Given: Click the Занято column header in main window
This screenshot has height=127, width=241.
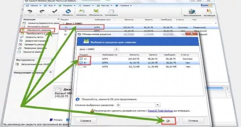Looking at the screenshot, I should click(x=149, y=20).
